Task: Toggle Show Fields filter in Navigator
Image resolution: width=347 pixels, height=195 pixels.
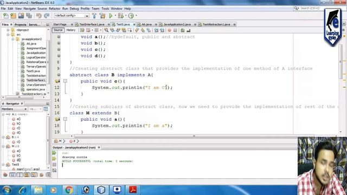Action: [12, 175]
